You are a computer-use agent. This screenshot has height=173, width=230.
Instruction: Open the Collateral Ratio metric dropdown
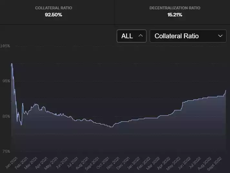(x=188, y=36)
